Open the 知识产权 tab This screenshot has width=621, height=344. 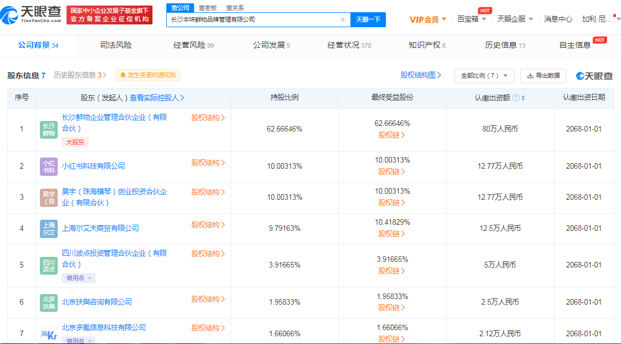click(x=426, y=45)
